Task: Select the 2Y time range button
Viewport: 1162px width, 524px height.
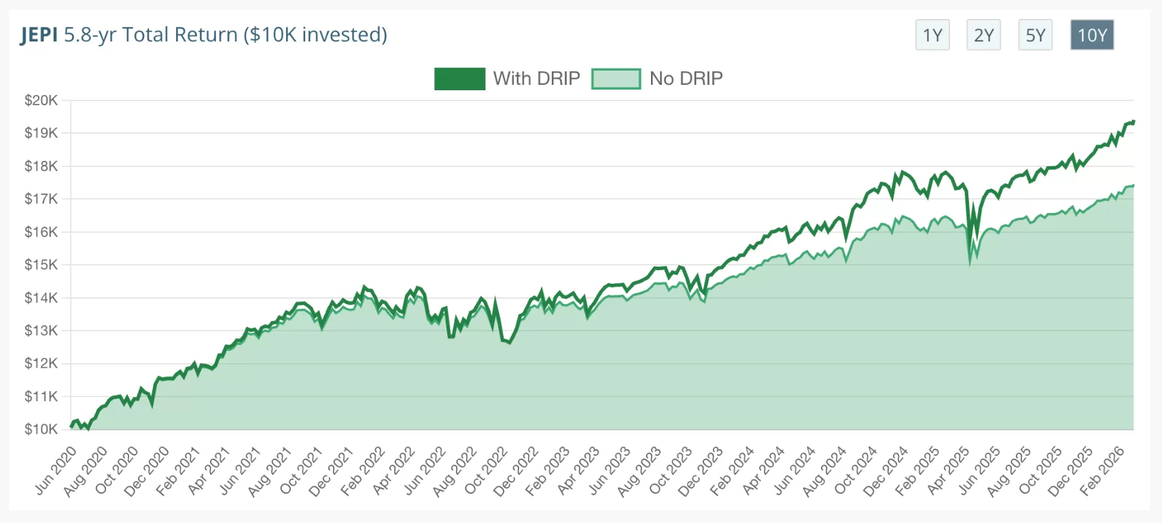Action: coord(983,35)
